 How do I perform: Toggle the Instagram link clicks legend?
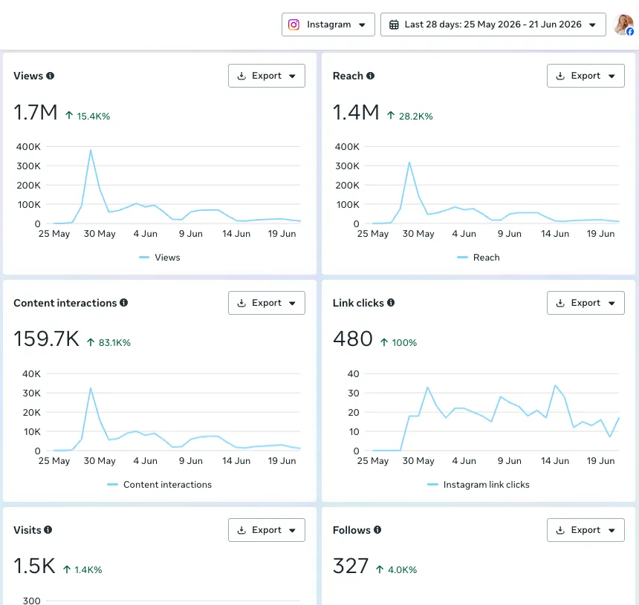pos(478,485)
